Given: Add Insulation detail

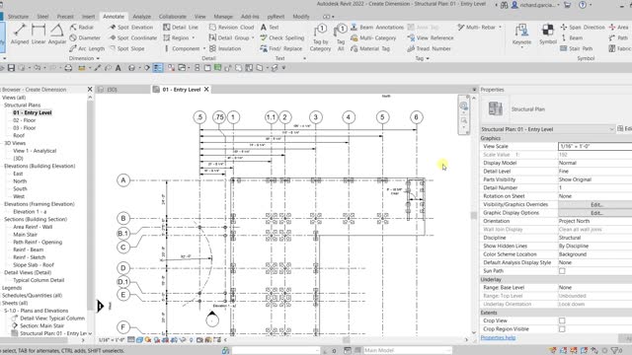Looking at the screenshot, I should [x=225, y=48].
